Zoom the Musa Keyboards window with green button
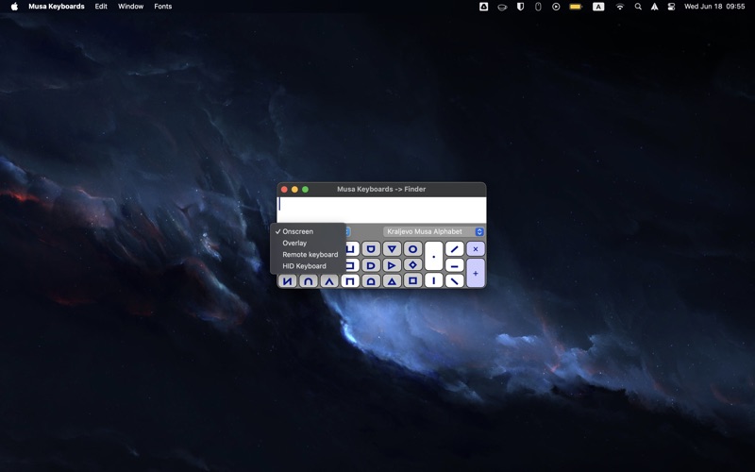 (305, 190)
